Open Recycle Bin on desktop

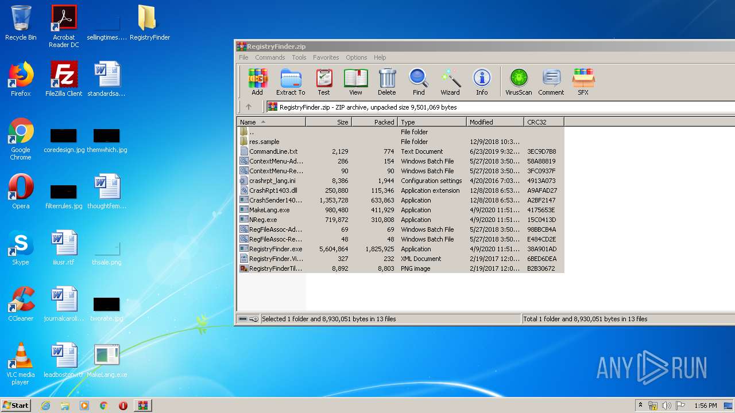pyautogui.click(x=21, y=23)
